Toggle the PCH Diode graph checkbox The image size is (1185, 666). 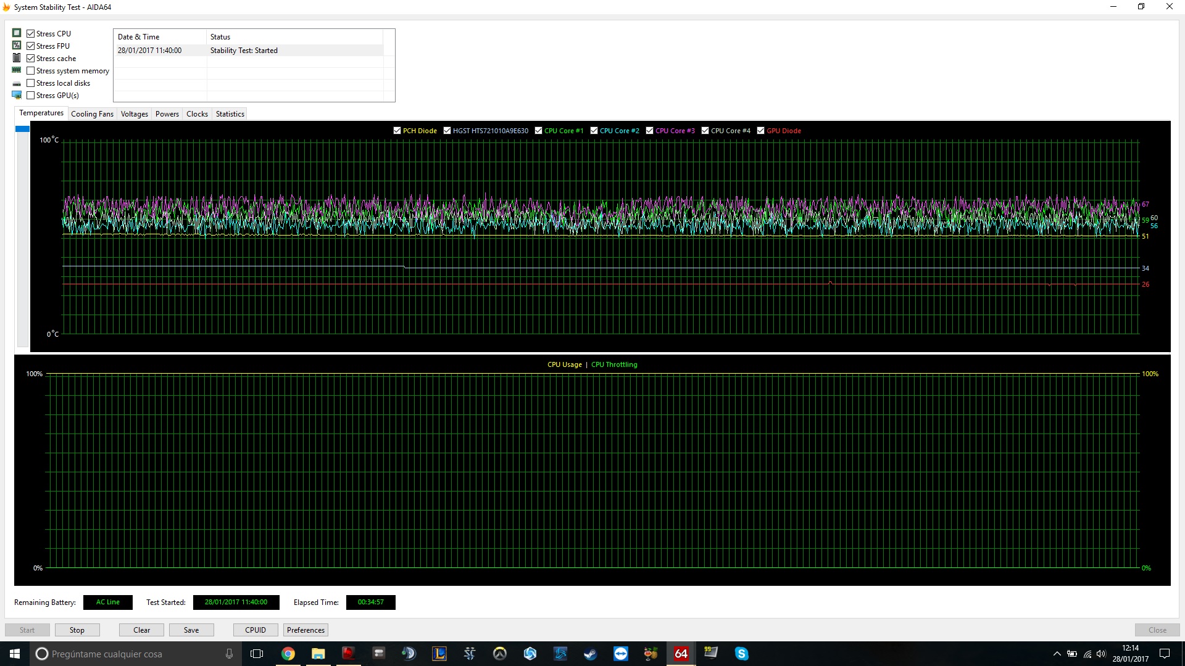(x=397, y=130)
